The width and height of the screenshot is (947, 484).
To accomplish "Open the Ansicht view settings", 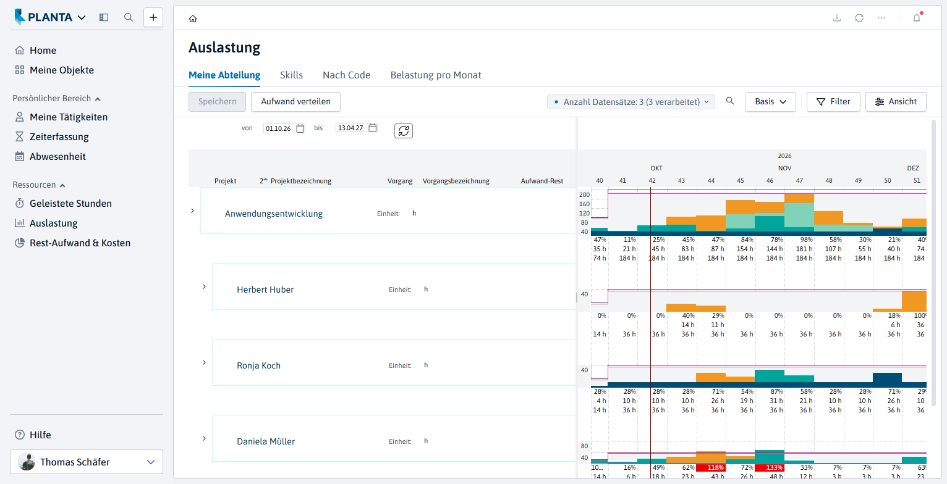I will (x=896, y=102).
